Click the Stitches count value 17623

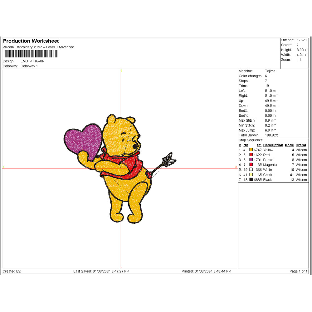point(302,40)
